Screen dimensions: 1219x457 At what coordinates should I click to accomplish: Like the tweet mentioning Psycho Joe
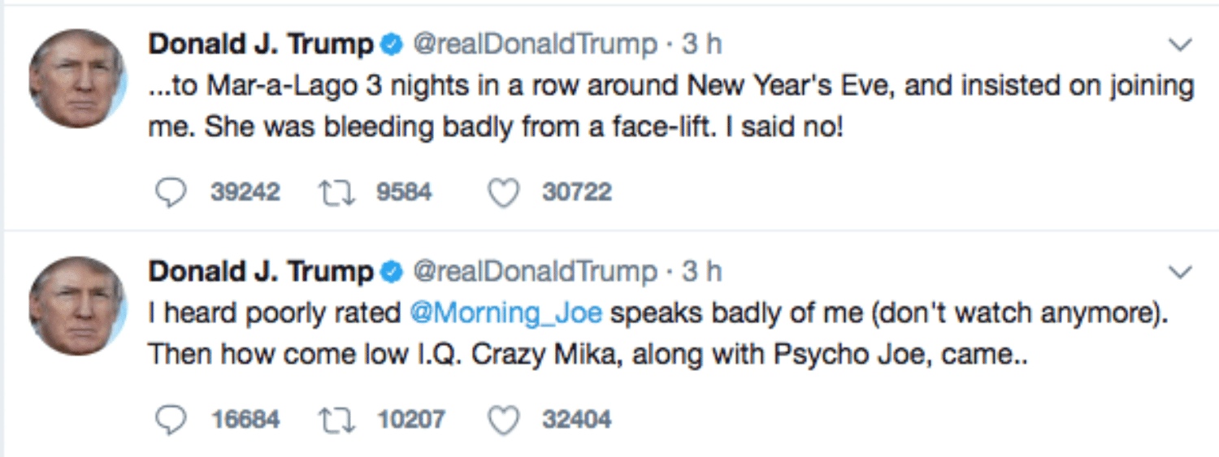click(x=504, y=420)
